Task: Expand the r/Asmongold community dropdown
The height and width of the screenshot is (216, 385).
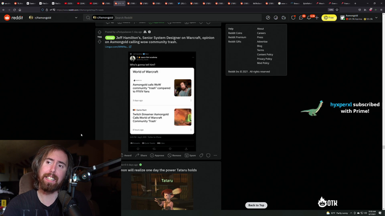Action: (76, 17)
